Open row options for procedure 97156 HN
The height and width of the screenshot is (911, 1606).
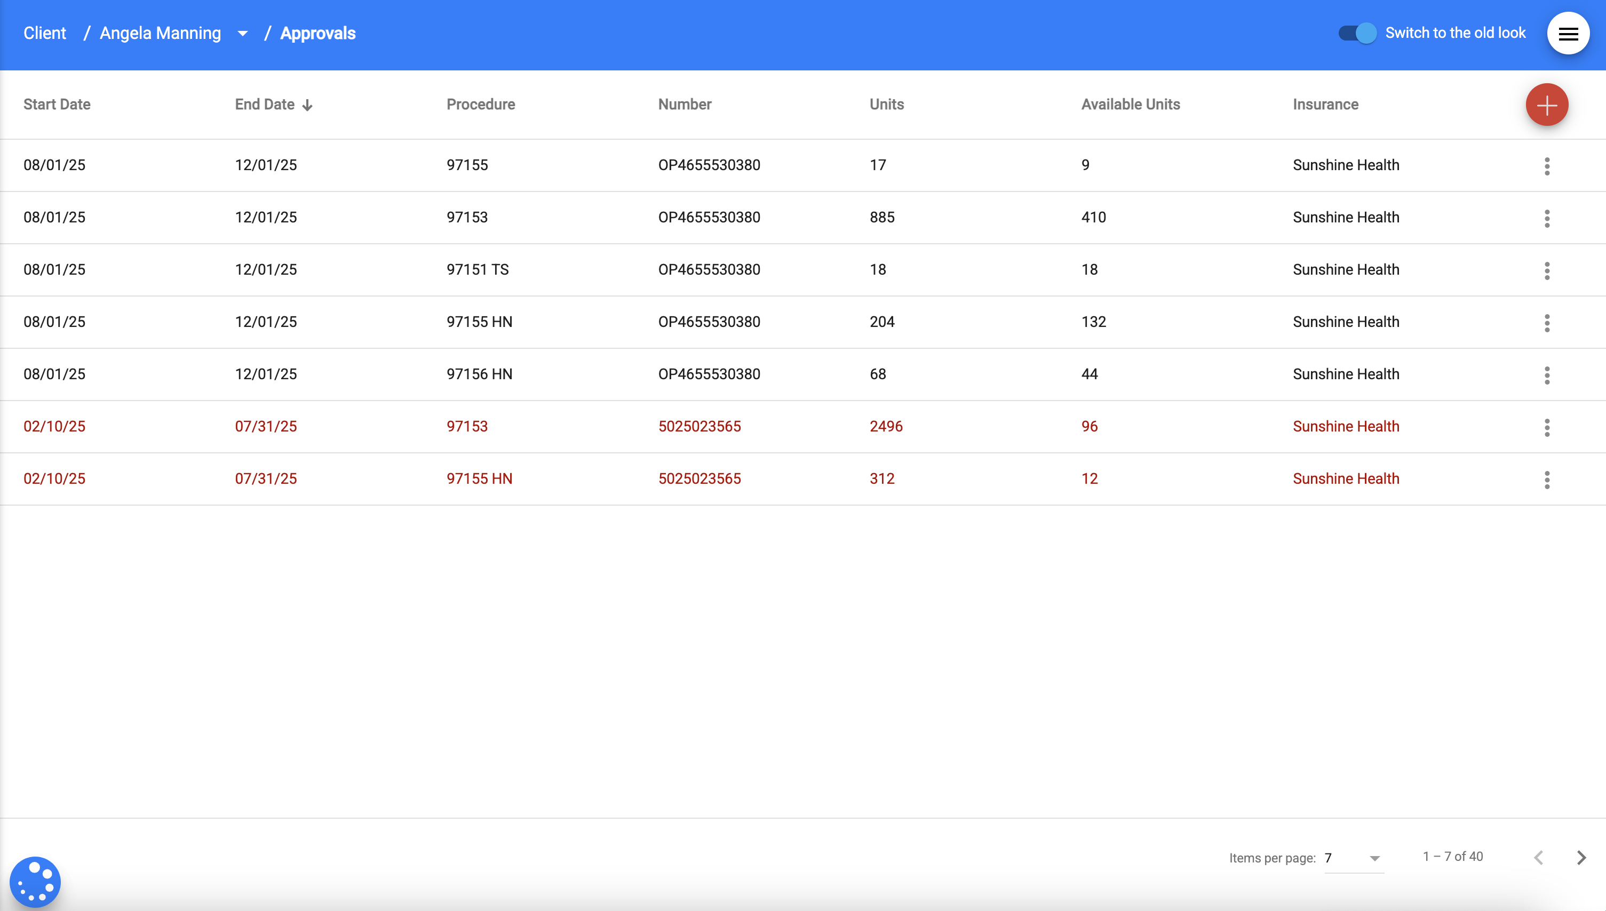[x=1547, y=375]
